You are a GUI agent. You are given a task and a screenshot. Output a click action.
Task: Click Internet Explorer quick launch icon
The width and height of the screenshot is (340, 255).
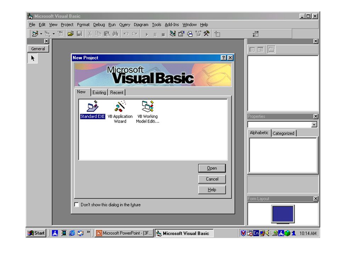click(x=72, y=233)
